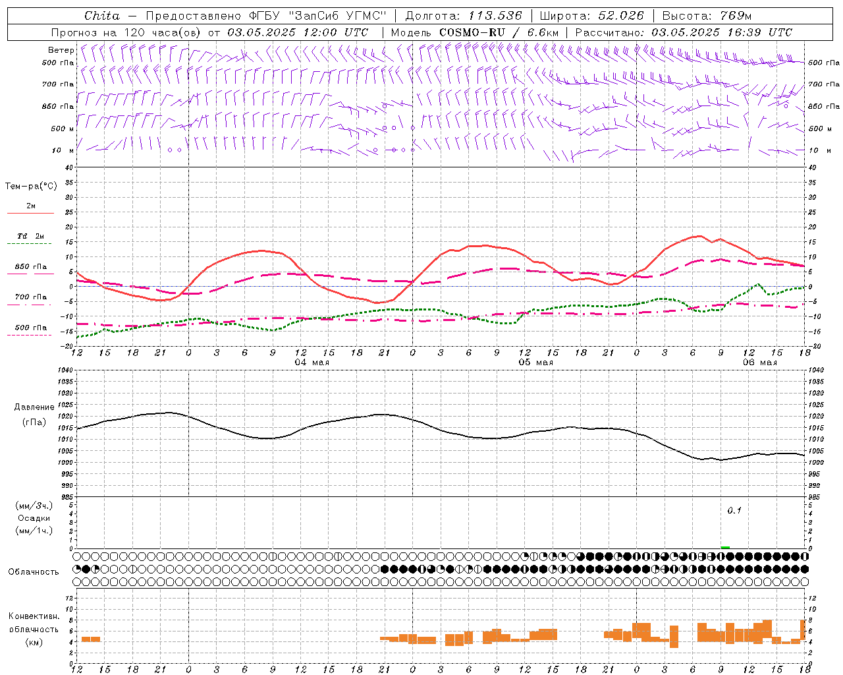Click the "Рассчитано: 03.05.2025 16:39 UTC" text

(684, 32)
